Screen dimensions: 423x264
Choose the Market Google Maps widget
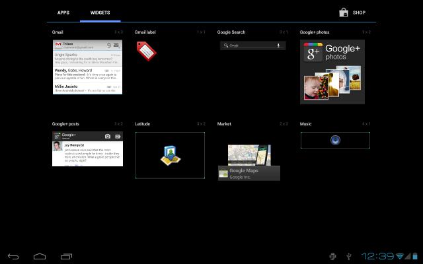tap(249, 163)
